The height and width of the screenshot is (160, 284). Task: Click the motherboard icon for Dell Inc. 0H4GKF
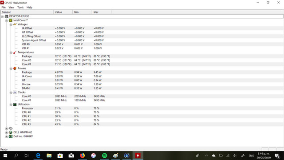click(x=11, y=136)
